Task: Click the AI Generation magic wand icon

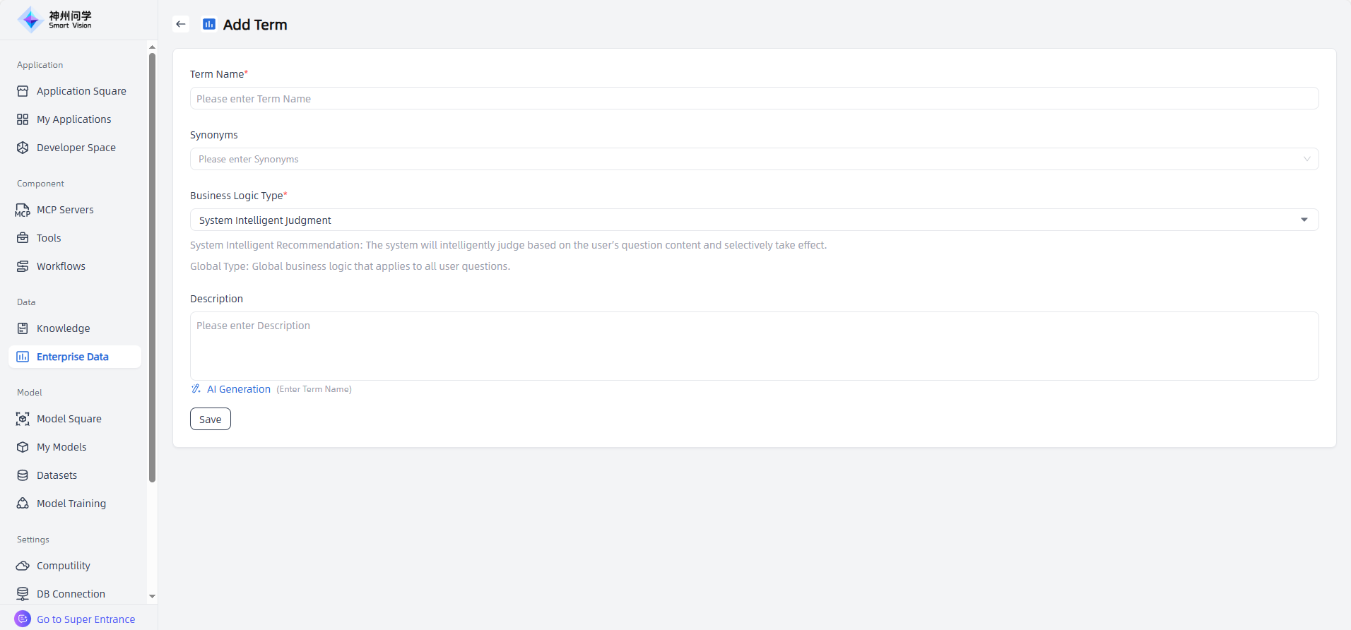Action: coord(196,389)
